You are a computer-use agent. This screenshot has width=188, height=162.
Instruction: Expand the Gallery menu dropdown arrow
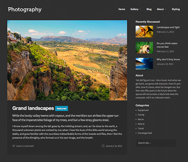tap(140, 9)
